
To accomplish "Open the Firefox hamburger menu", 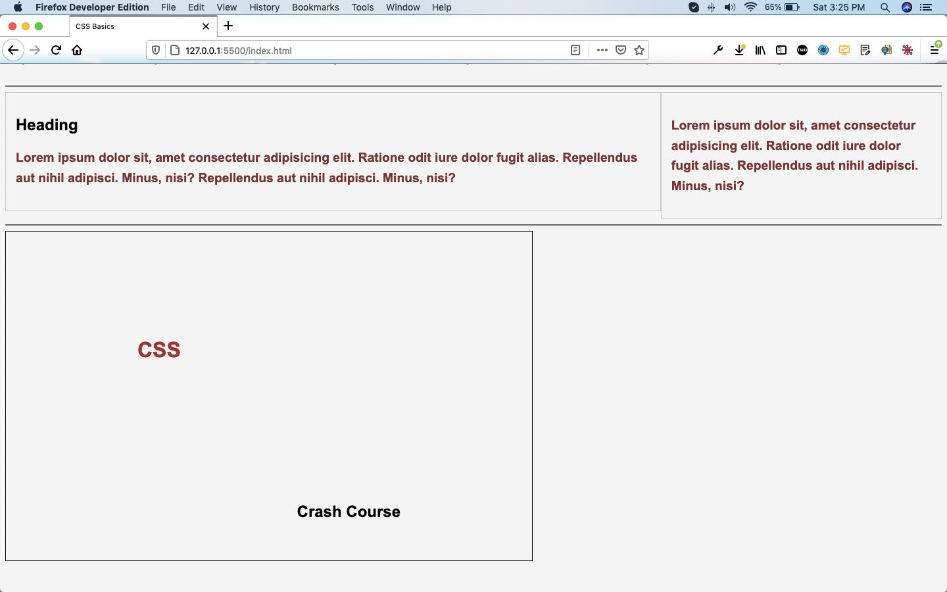I will [x=935, y=49].
